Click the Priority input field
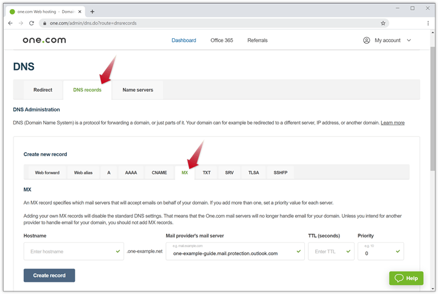Image resolution: width=438 pixels, height=294 pixels. [381, 251]
